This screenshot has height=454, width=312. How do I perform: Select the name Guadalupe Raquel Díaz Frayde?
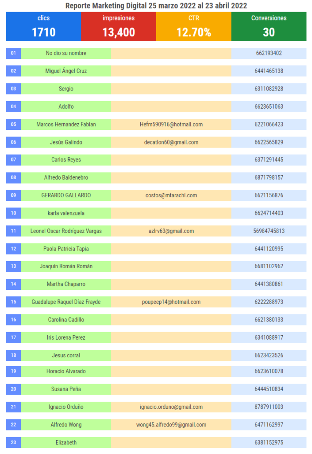click(x=66, y=302)
